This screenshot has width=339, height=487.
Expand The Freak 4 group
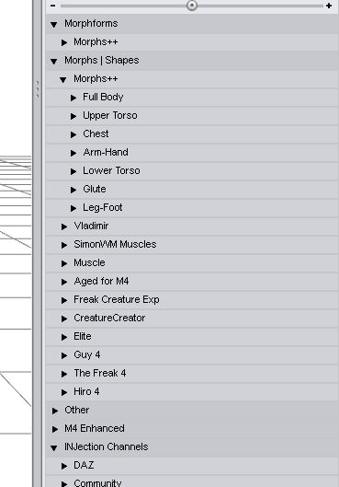pos(64,374)
